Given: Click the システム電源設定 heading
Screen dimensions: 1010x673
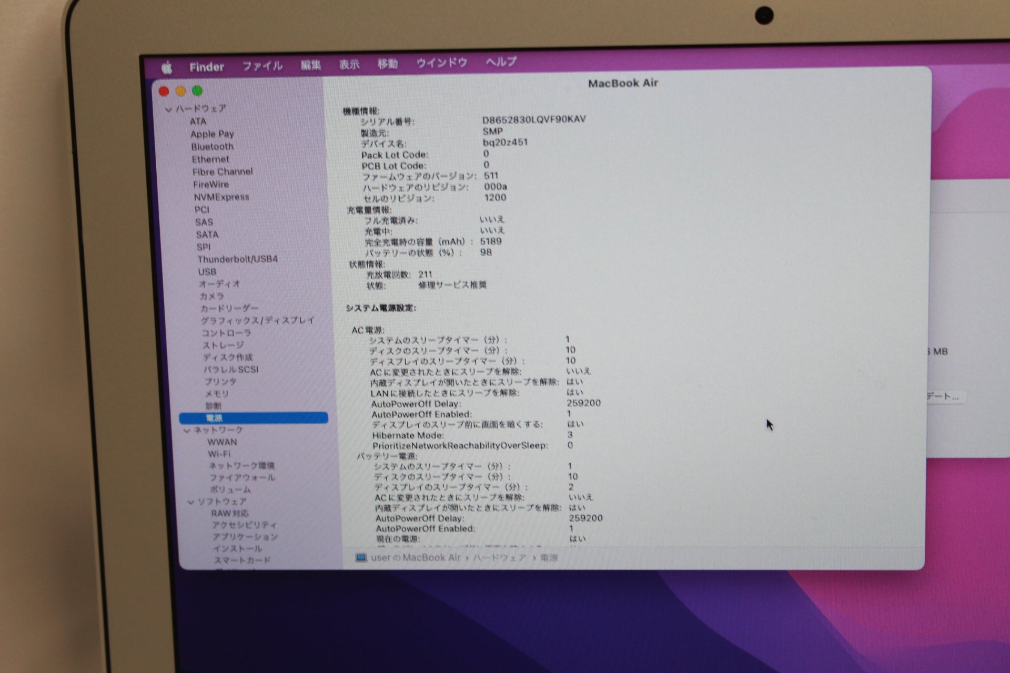Looking at the screenshot, I should click(381, 308).
